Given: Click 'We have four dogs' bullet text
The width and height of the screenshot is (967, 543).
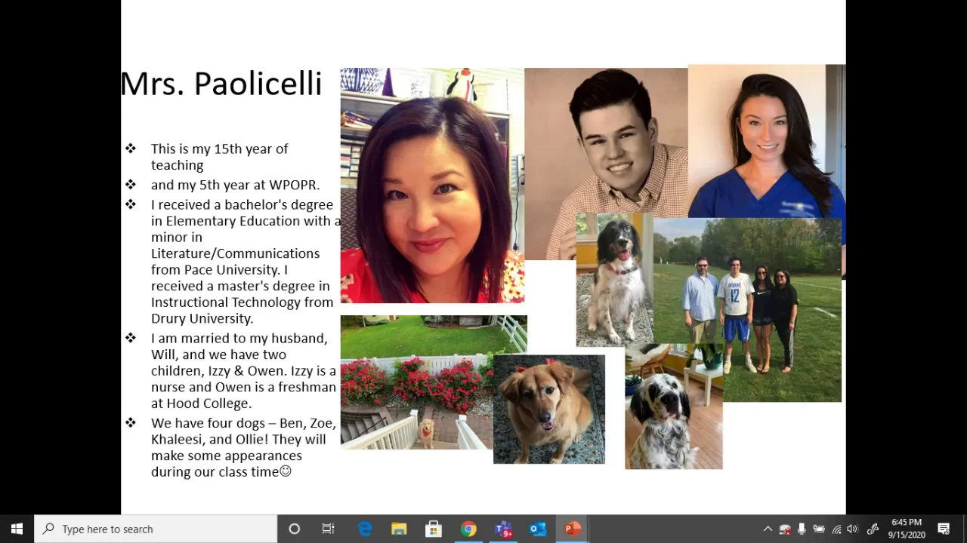Looking at the screenshot, I should (x=243, y=447).
